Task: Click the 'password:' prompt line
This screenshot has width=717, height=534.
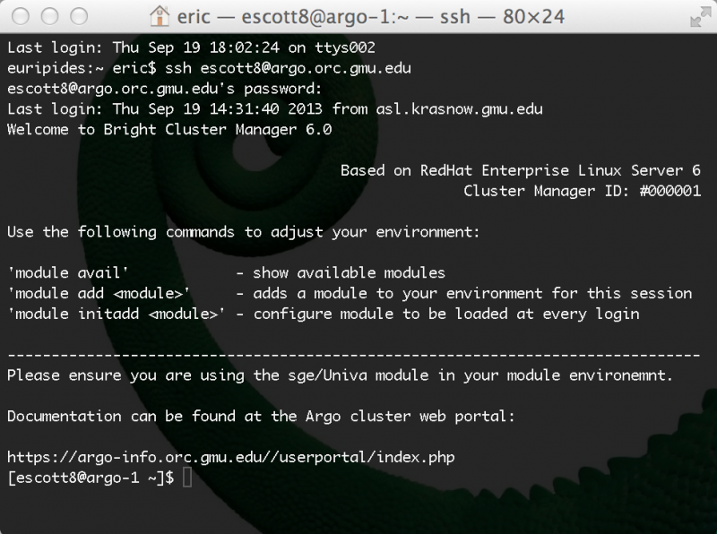Action: 165,88
